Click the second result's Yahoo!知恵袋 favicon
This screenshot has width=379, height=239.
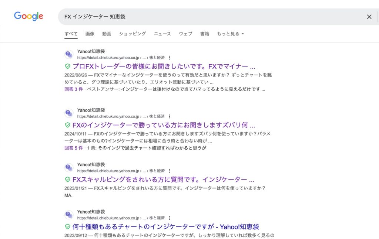69,113
